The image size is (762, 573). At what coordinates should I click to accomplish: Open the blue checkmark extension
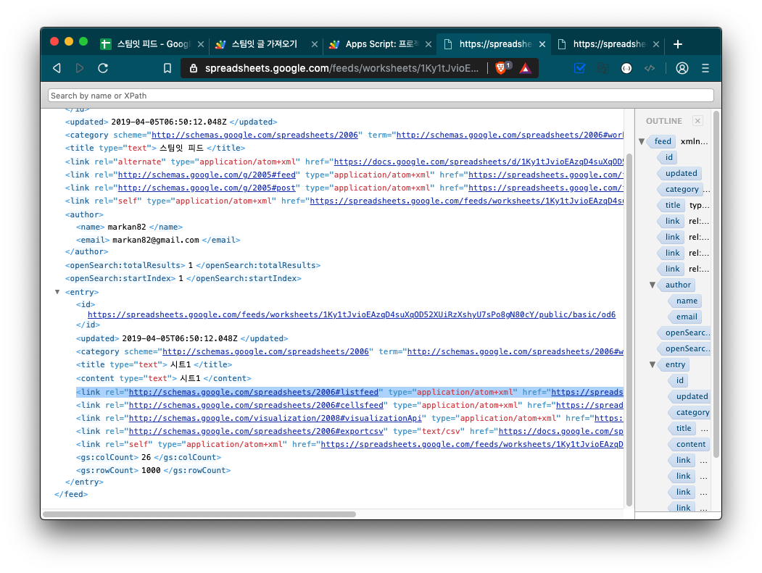coord(579,68)
